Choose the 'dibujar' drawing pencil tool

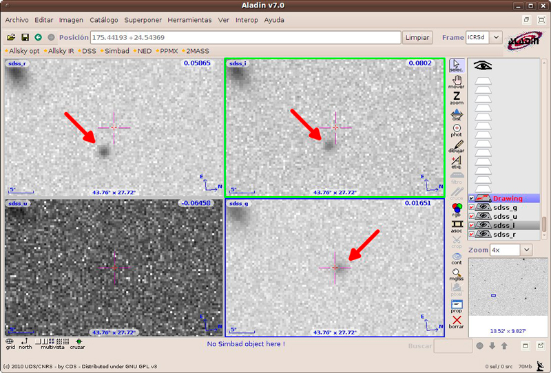click(x=457, y=147)
